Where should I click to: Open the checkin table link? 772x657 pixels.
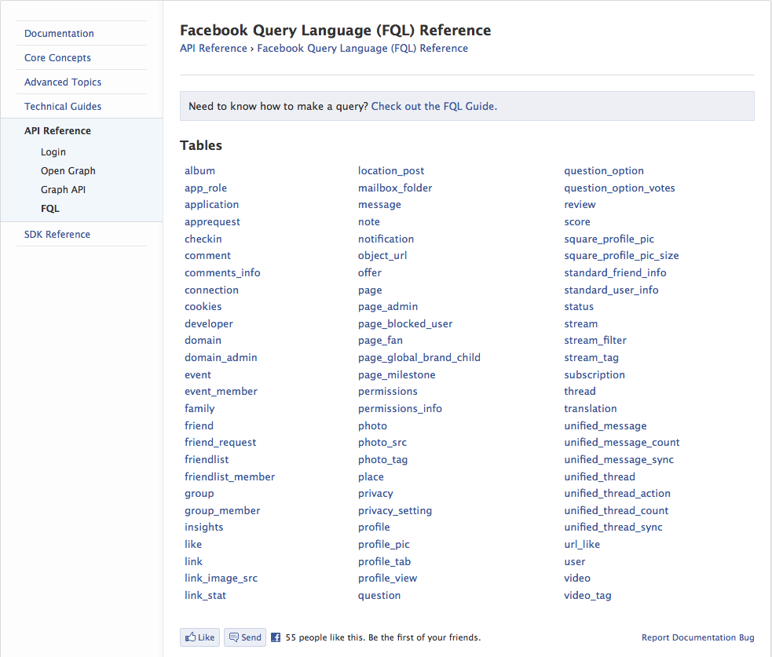[203, 239]
